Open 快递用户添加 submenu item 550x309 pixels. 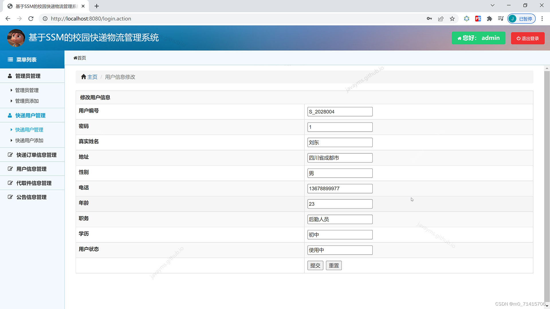(29, 140)
